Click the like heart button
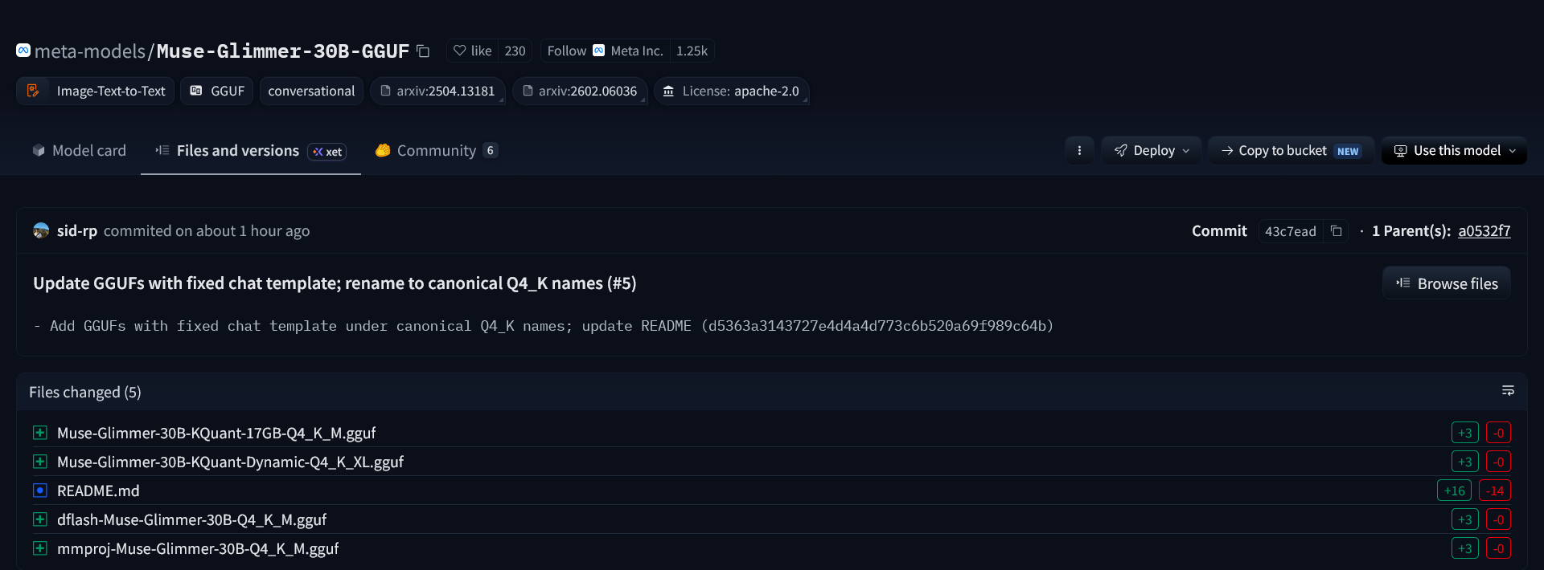 click(x=472, y=51)
